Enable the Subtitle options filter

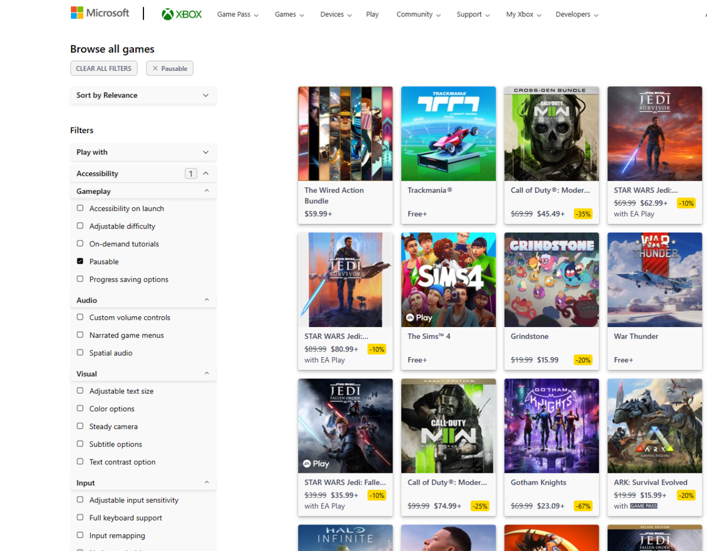coord(80,443)
